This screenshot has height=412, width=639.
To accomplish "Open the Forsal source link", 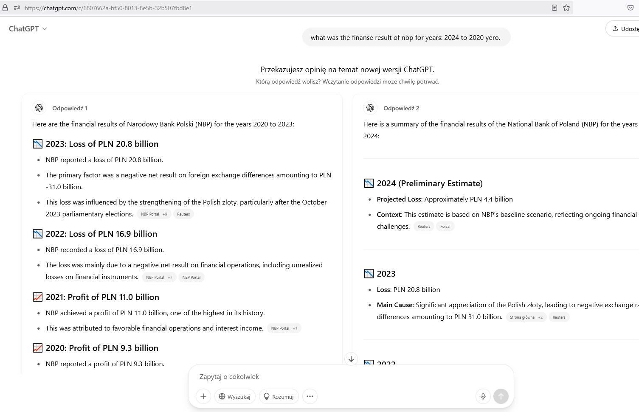I will pos(445,227).
